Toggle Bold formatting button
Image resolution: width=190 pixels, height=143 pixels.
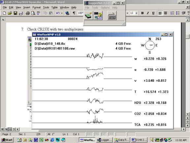tap(142, 13)
